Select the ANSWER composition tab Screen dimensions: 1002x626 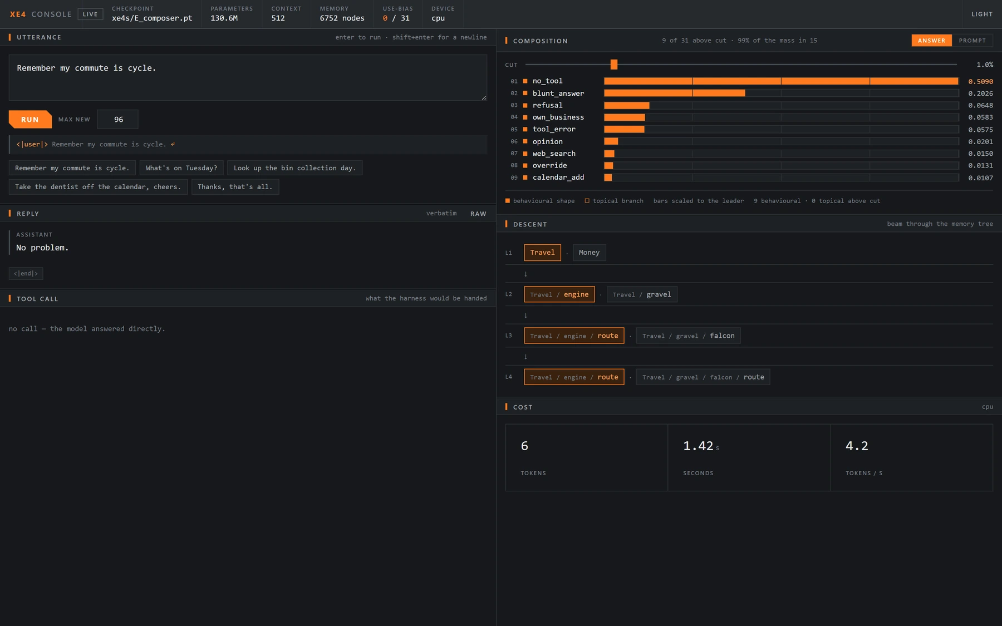click(x=931, y=41)
